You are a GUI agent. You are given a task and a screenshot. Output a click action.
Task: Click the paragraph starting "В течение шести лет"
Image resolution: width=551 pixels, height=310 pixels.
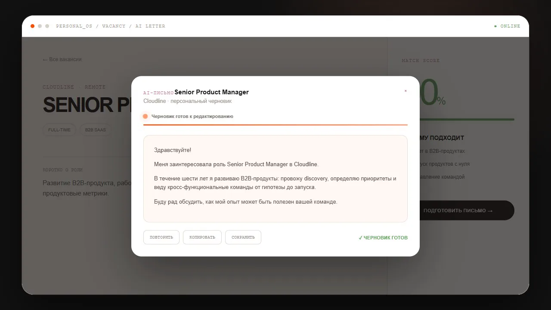coord(275,183)
